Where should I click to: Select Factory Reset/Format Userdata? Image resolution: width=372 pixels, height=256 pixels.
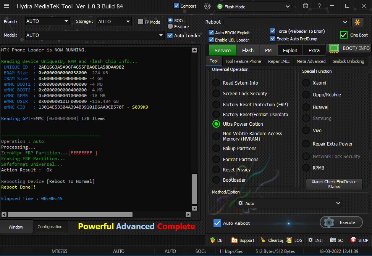pos(216,114)
